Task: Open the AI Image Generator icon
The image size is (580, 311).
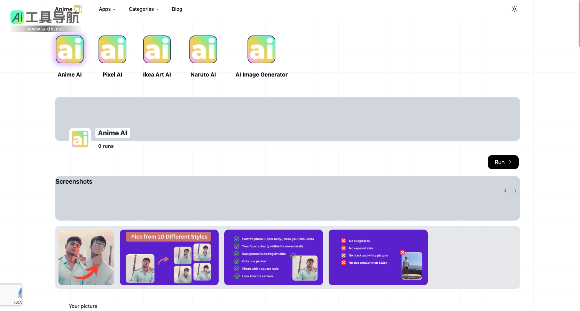Action: pyautogui.click(x=261, y=49)
